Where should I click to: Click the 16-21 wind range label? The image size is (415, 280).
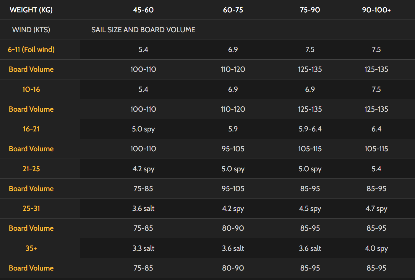coord(31,129)
